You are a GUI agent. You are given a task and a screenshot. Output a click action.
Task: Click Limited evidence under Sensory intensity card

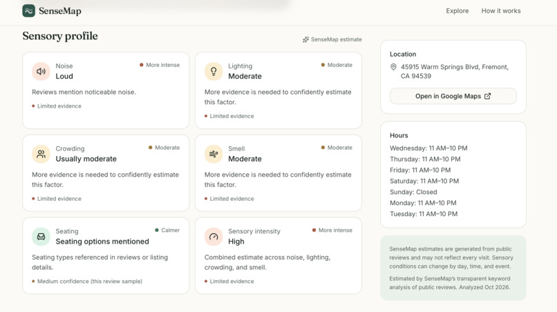[229, 282]
